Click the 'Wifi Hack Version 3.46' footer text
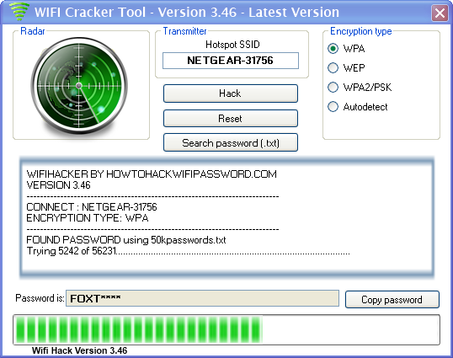 point(79,350)
